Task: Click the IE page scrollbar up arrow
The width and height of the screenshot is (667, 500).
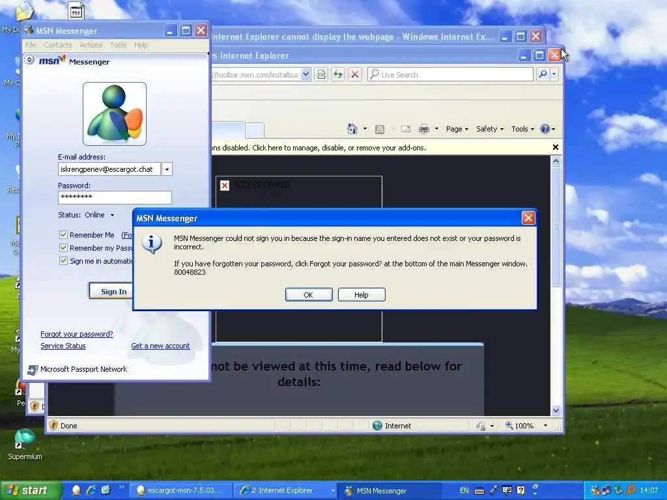Action: [556, 161]
